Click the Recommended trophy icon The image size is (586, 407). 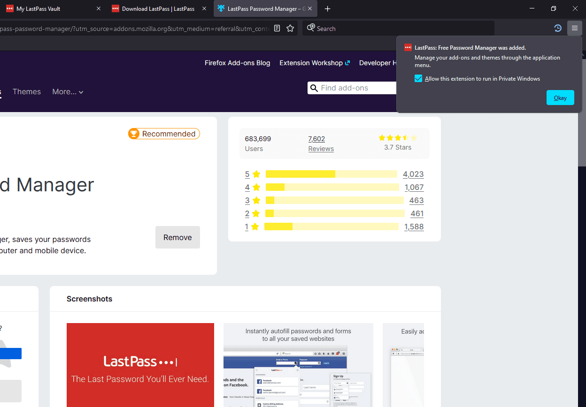pyautogui.click(x=134, y=134)
